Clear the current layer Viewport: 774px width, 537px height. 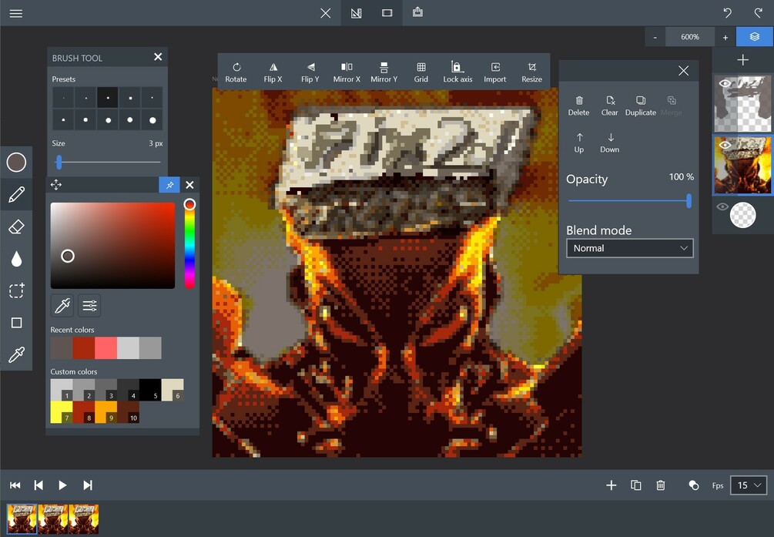(610, 106)
